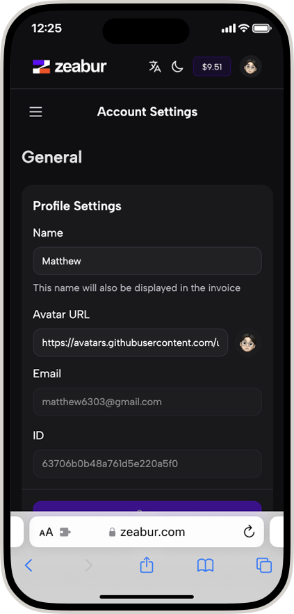Open the Safari bookmarks icon
The width and height of the screenshot is (294, 614).
click(x=205, y=565)
